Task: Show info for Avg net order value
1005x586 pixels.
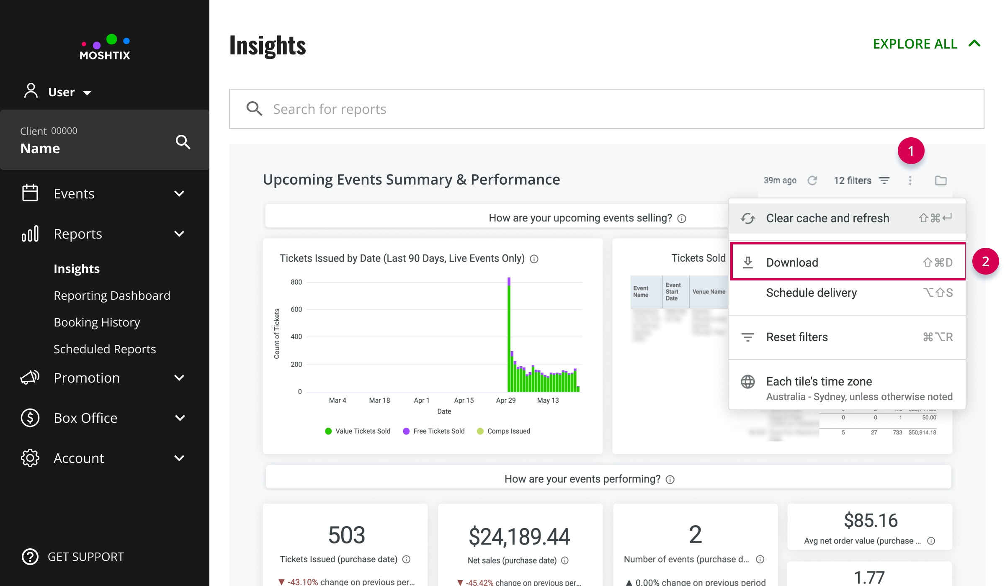Action: tap(931, 541)
